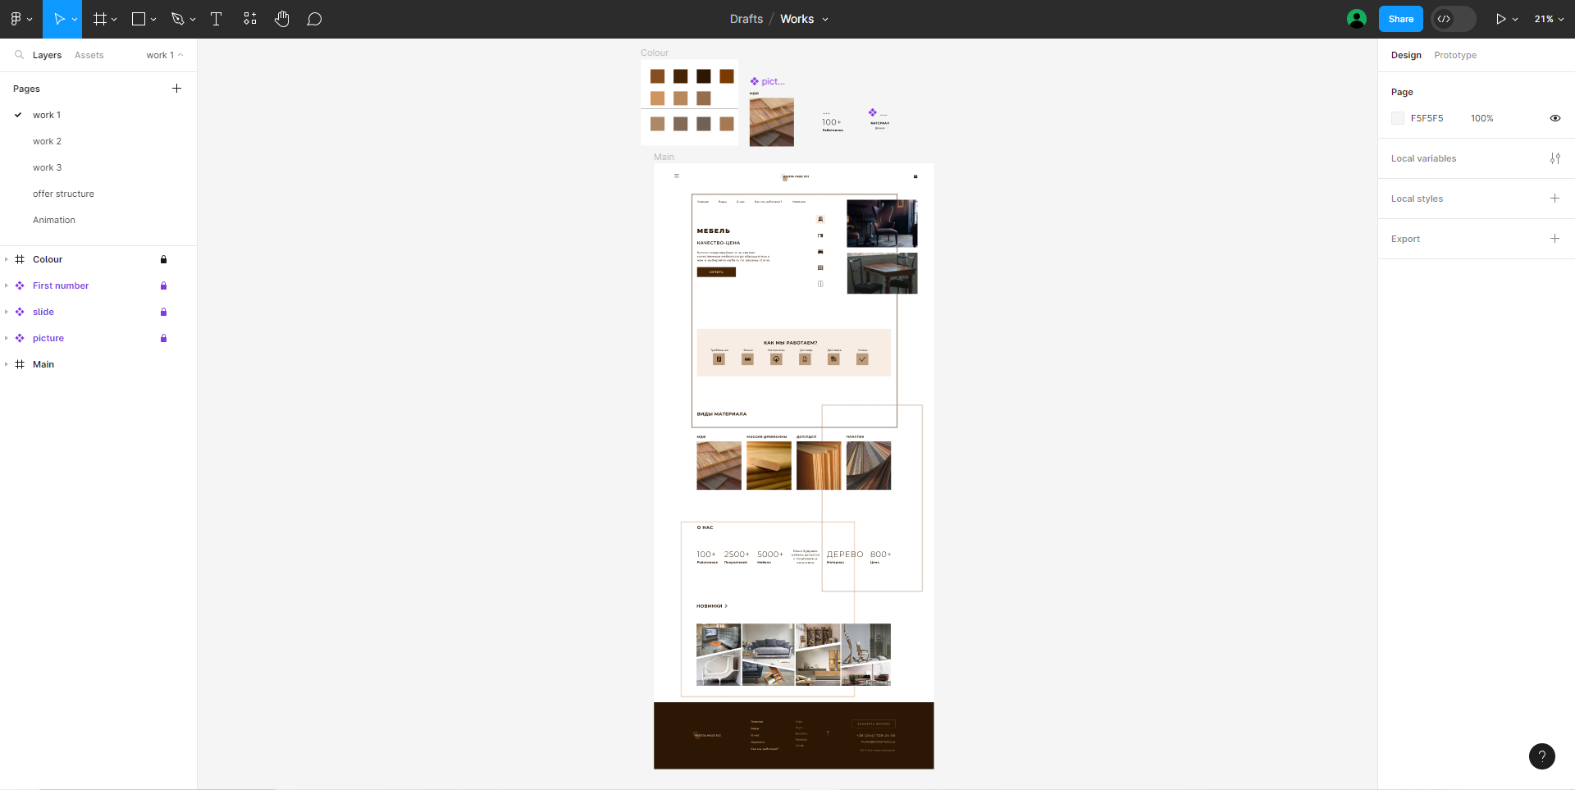Image resolution: width=1575 pixels, height=790 pixels.
Task: Select the Text tool
Action: (x=217, y=19)
